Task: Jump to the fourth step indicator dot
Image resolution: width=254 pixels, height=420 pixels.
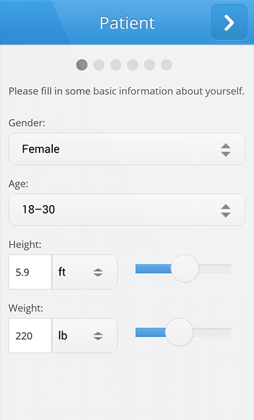Action: [133, 65]
